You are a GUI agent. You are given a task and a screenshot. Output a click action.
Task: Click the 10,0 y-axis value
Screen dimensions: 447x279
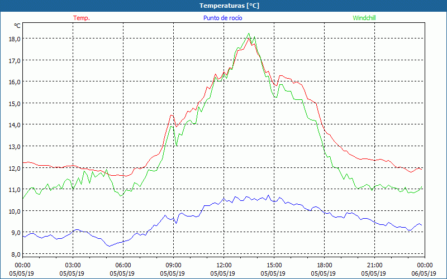click(x=15, y=211)
